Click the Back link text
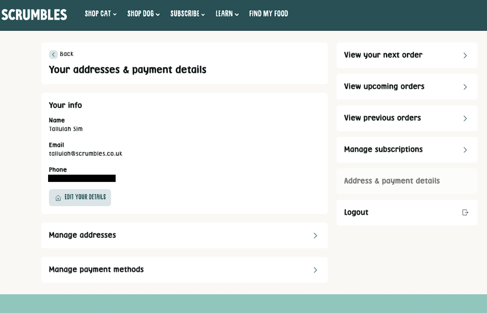487x313 pixels. (x=67, y=54)
